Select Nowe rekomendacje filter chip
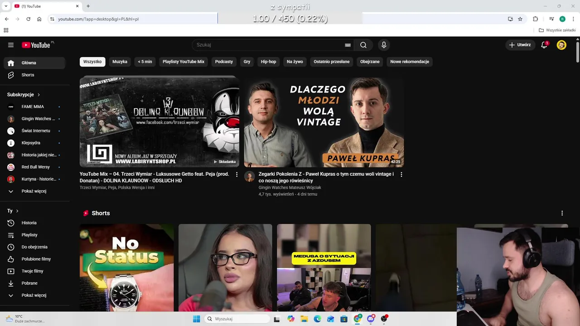 (x=410, y=62)
